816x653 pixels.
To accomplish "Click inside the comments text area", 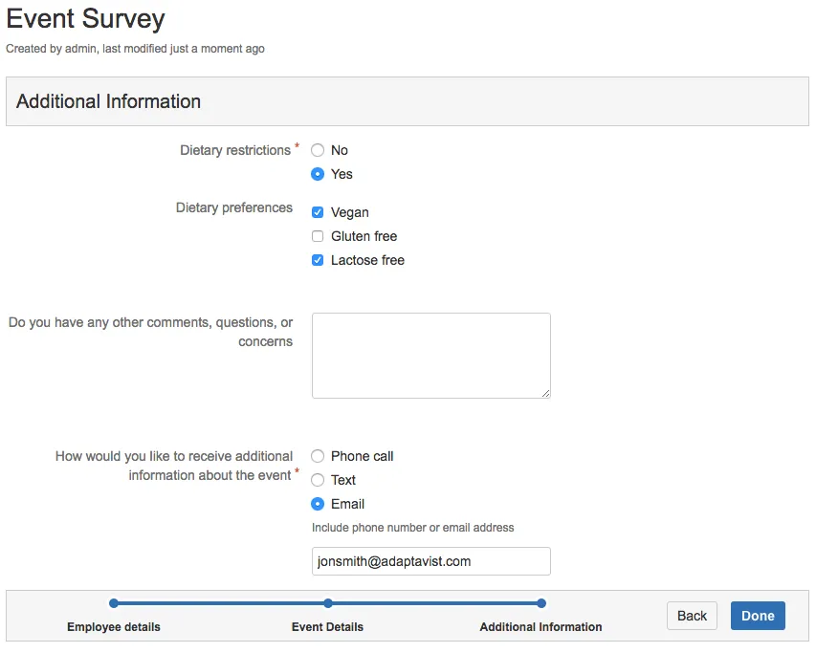I will [430, 356].
